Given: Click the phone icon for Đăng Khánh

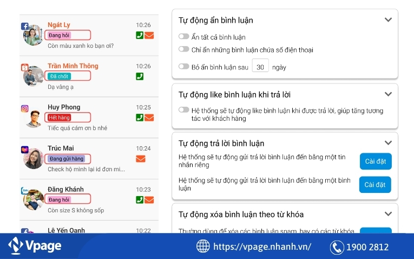Looking at the screenshot, I should coord(140,200).
